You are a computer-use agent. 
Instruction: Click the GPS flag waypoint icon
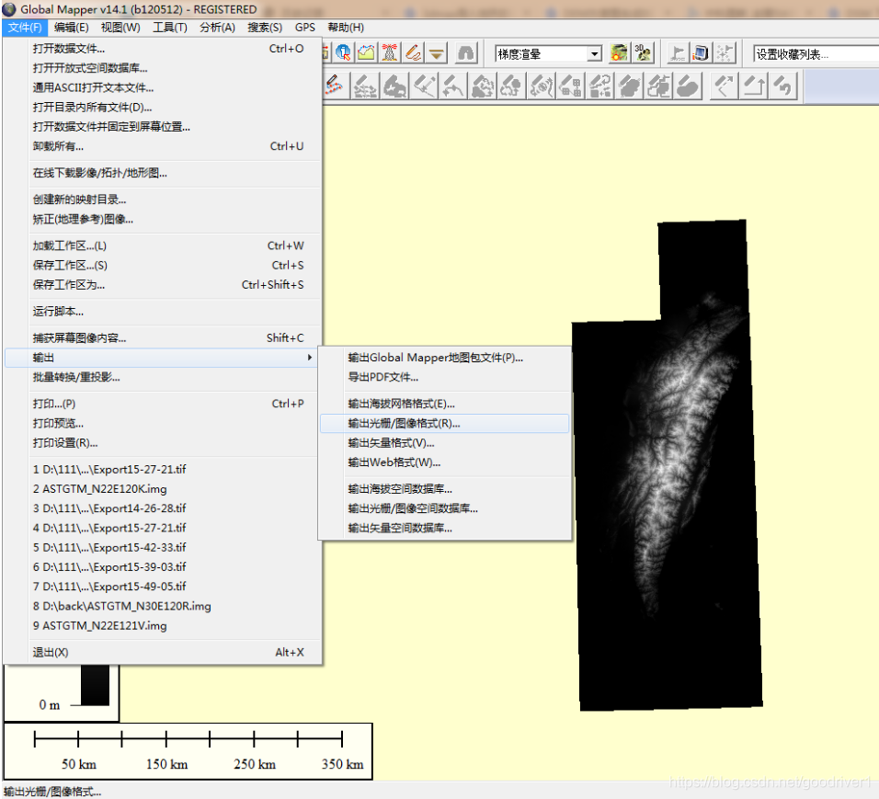678,53
